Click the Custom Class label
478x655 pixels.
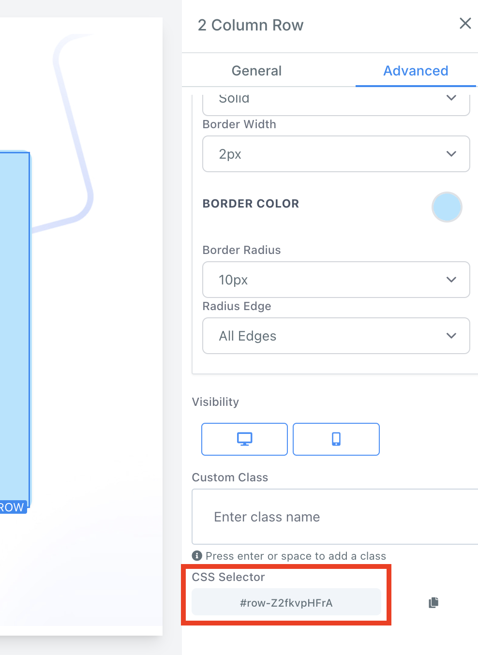[230, 477]
